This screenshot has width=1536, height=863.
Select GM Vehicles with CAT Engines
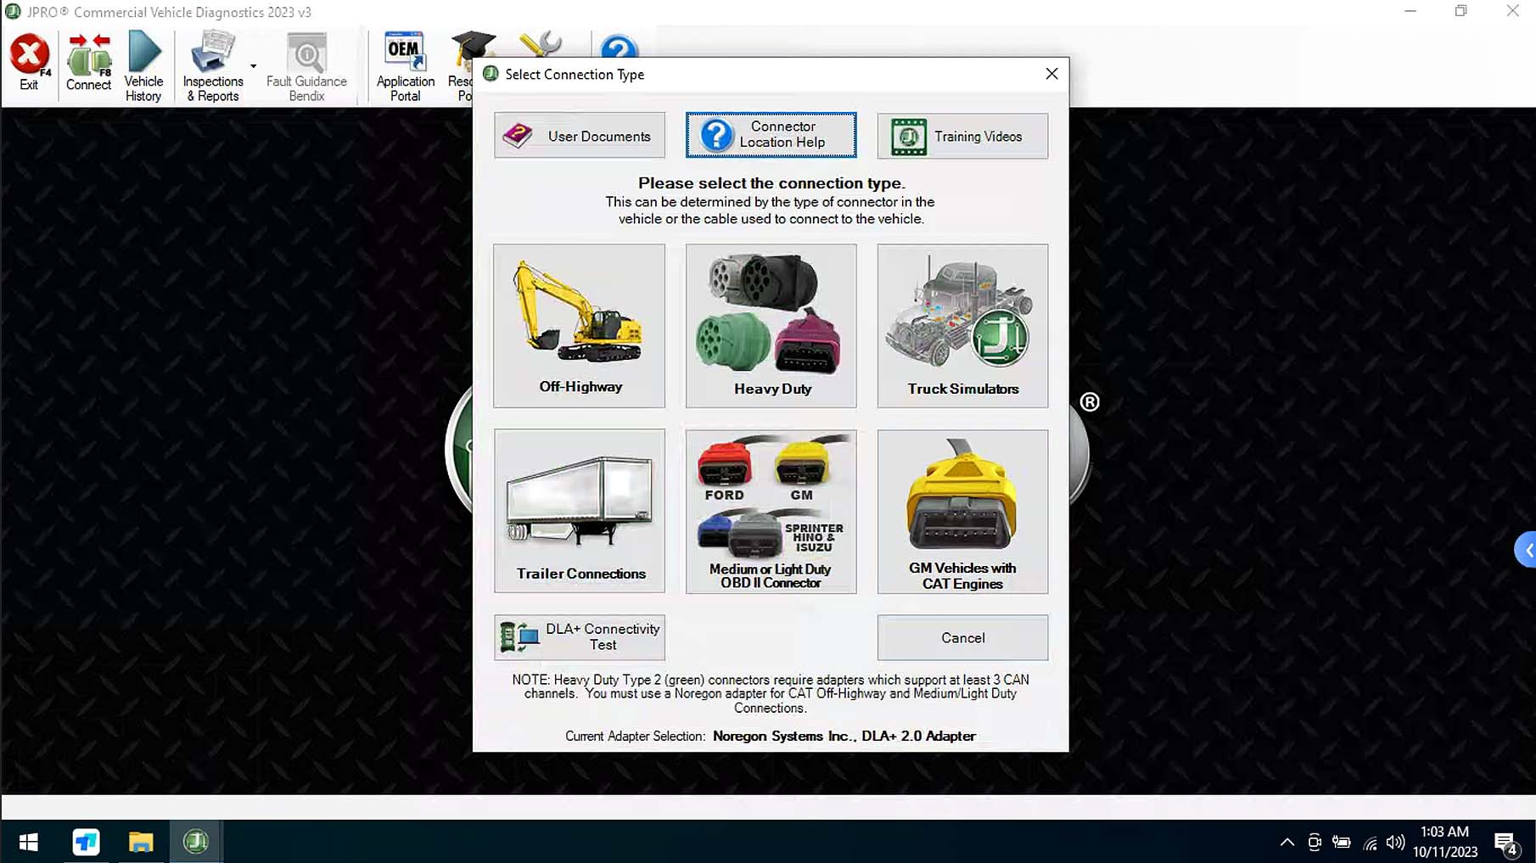(963, 511)
